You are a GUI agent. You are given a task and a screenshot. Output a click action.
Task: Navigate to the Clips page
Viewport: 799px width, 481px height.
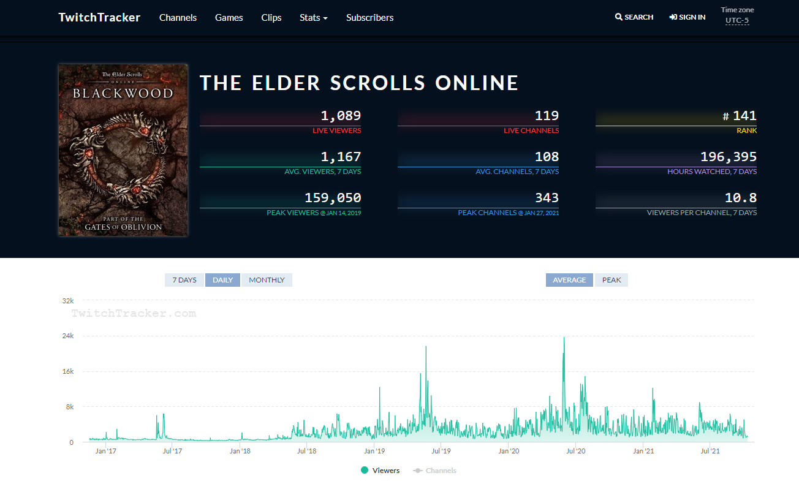(271, 17)
